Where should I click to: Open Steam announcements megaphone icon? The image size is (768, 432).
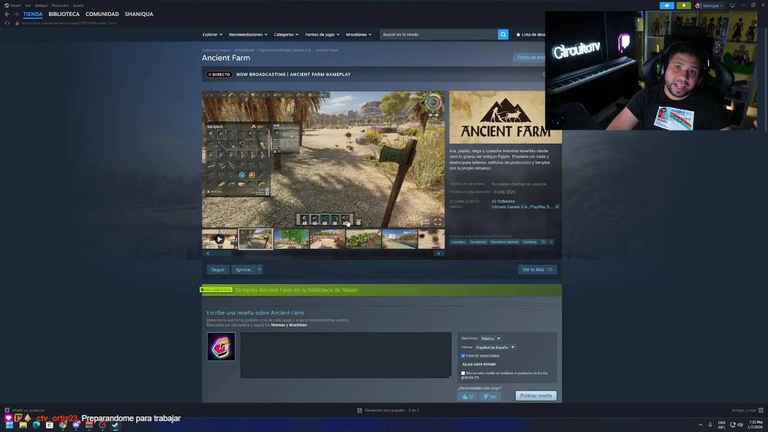pyautogui.click(x=667, y=5)
